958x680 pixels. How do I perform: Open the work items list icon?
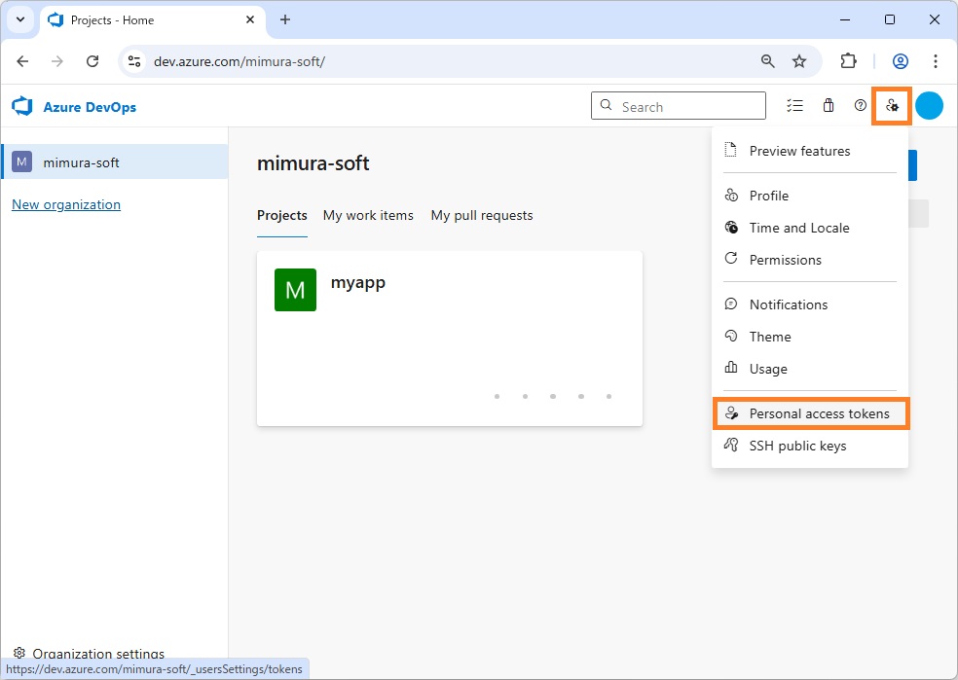pos(795,106)
